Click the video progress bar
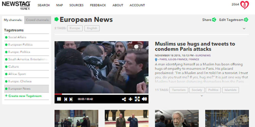255x127 pixels. point(101,94)
